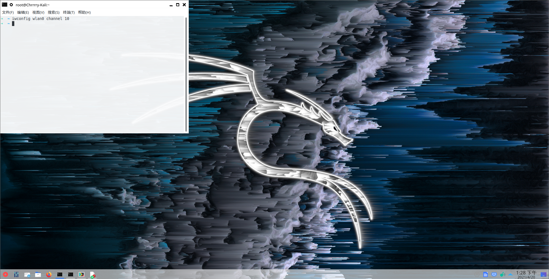Open the 文件(F) menu
549x279 pixels.
point(8,12)
